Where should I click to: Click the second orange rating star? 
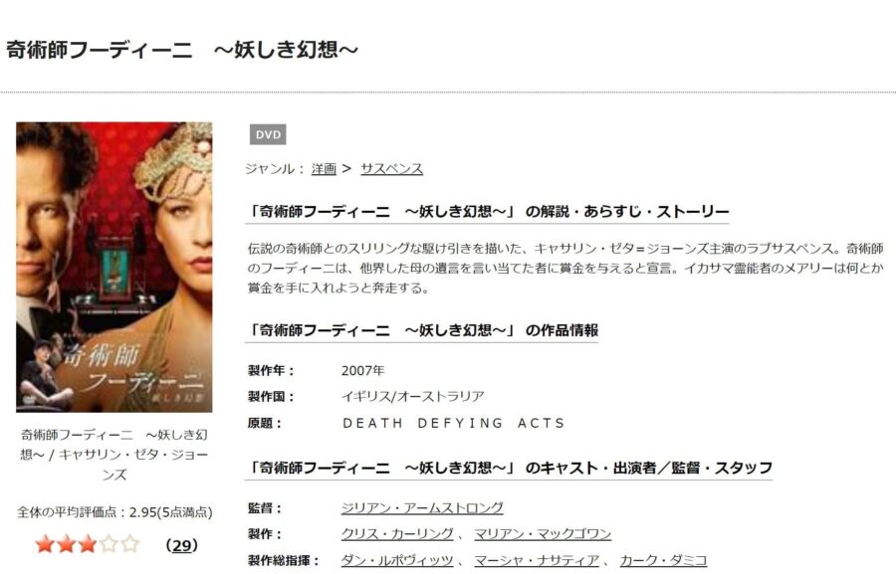(x=67, y=545)
